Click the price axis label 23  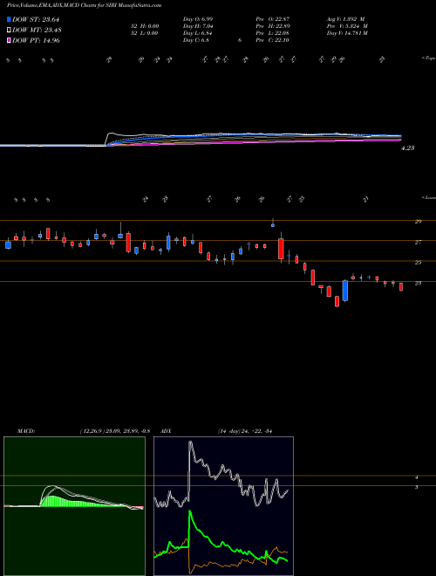click(418, 283)
